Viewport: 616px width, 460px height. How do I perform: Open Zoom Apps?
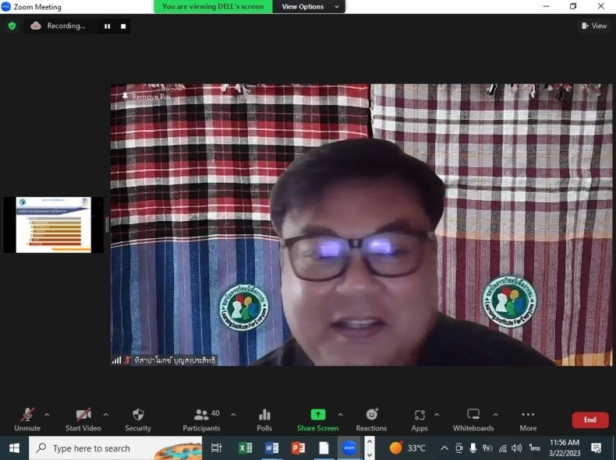pos(420,419)
